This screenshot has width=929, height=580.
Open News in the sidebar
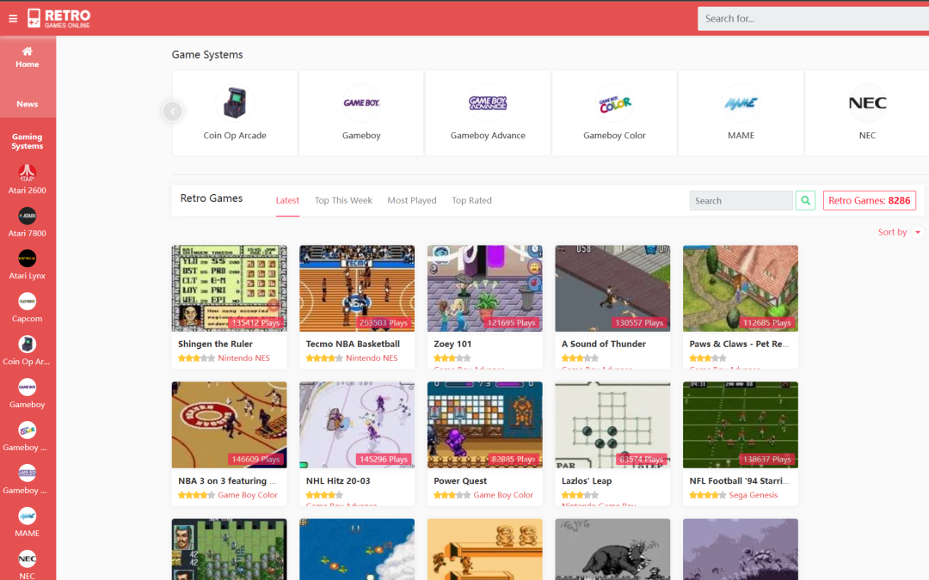pyautogui.click(x=28, y=104)
